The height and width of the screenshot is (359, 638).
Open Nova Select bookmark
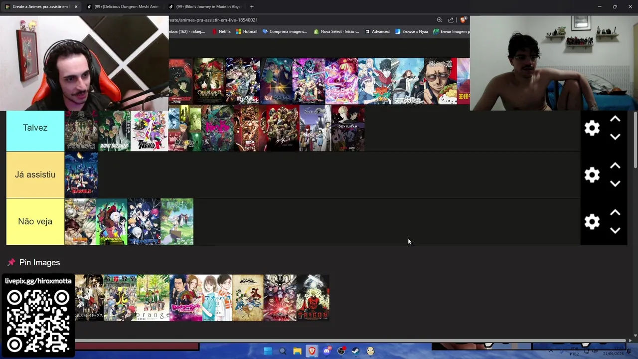click(x=336, y=31)
